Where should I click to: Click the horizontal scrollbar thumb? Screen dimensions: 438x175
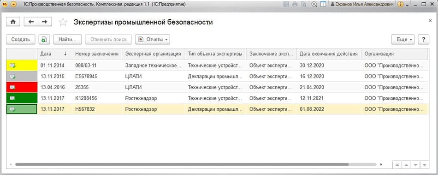[182, 164]
